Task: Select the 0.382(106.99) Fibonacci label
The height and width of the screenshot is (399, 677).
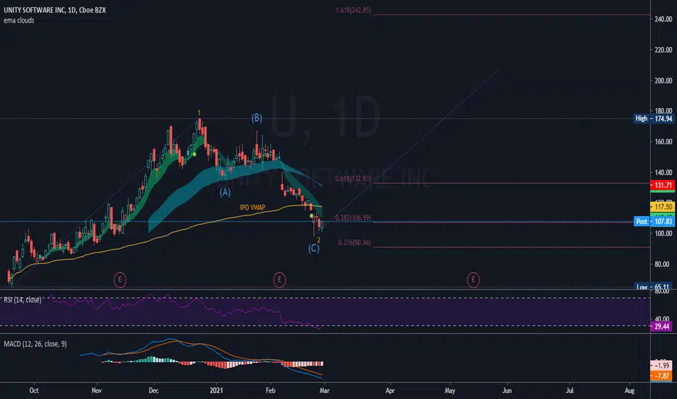Action: [x=353, y=218]
